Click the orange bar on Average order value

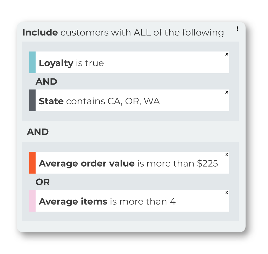[x=32, y=163]
